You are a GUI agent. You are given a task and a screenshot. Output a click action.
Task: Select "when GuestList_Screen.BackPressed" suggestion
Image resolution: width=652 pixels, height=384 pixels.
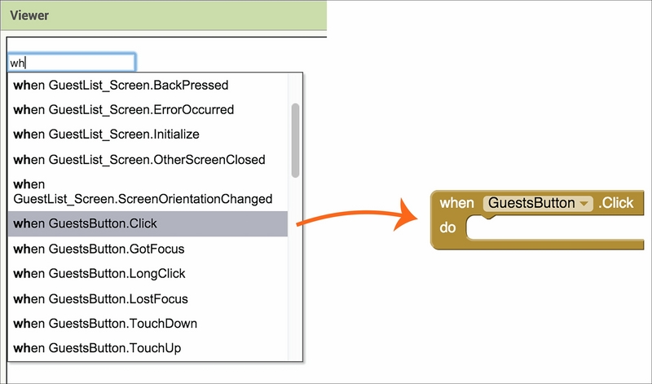[x=121, y=85]
